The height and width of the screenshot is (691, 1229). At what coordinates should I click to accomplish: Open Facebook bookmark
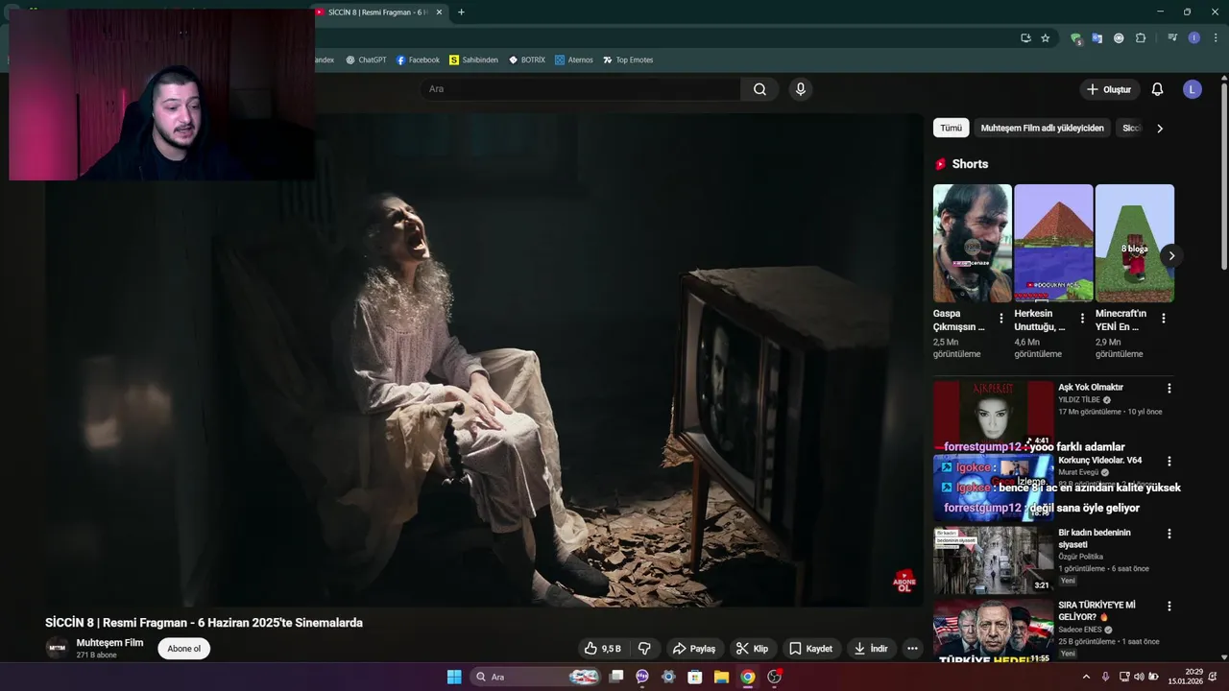pos(418,60)
